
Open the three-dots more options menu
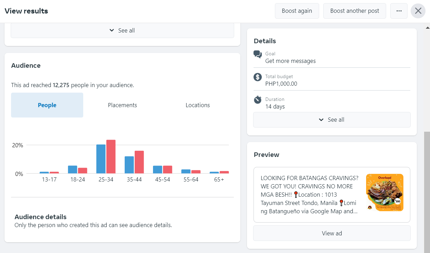tap(399, 11)
